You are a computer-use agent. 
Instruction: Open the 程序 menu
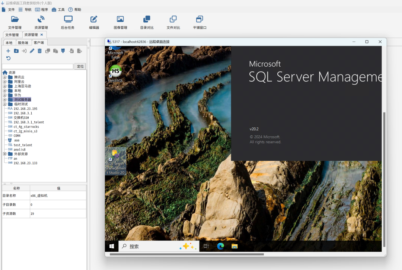pyautogui.click(x=42, y=9)
